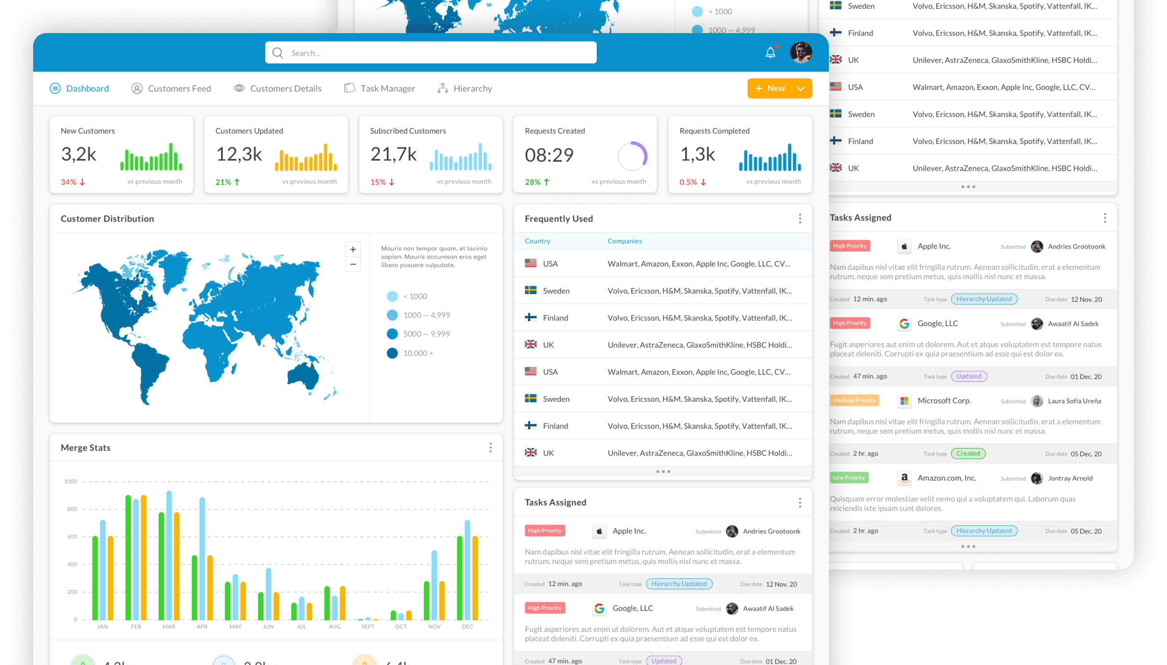This screenshot has width=1167, height=665.
Task: Toggle the '10,000 >' legend marker
Action: tap(392, 353)
